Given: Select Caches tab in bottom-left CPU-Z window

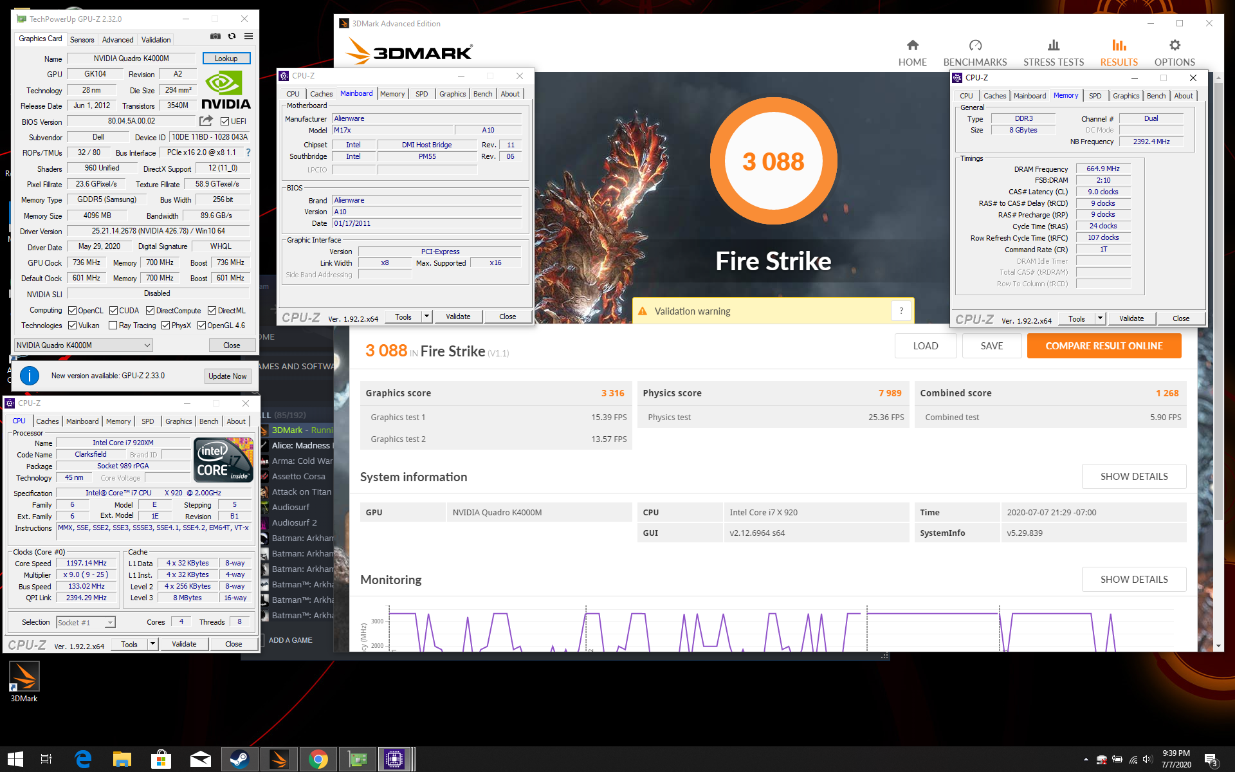Looking at the screenshot, I should tap(47, 421).
